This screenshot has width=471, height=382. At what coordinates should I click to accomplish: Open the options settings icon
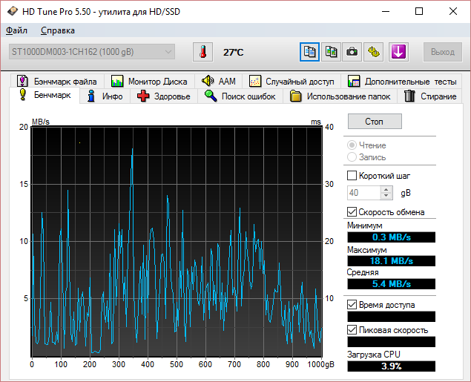point(374,52)
